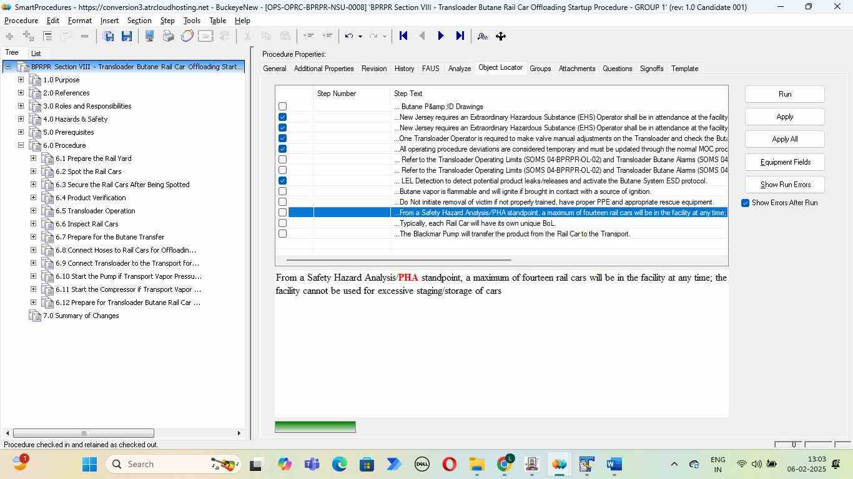Select the 6.6 Inspect Rail Cars item
Screen dimensions: 853x479
click(87, 224)
